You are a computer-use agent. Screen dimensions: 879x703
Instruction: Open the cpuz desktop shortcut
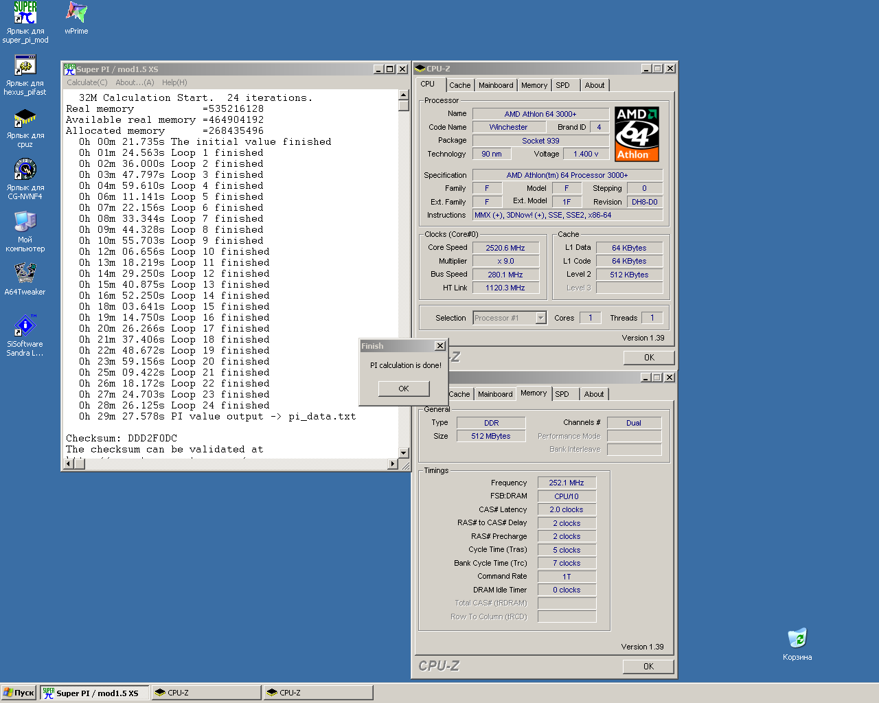click(25, 126)
